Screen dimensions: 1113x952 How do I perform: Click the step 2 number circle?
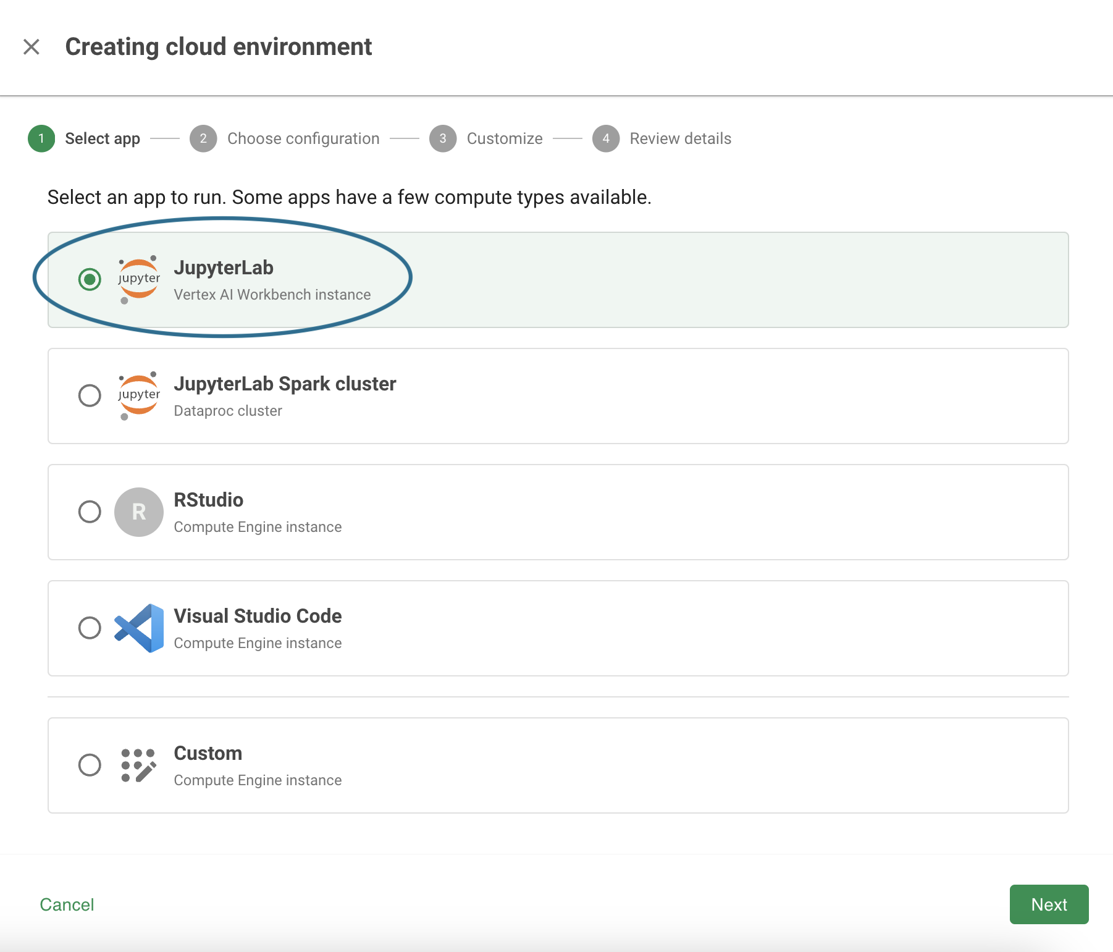tap(203, 138)
